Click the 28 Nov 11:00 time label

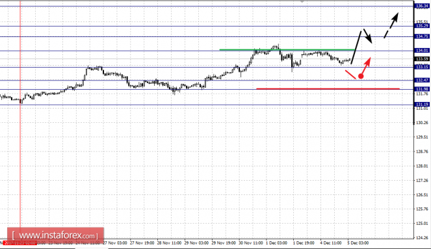point(169,243)
